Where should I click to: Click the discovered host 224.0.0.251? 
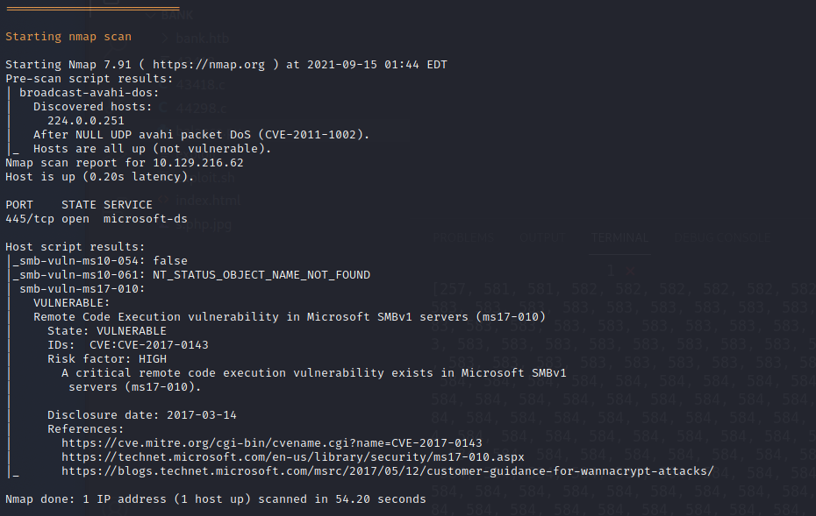pos(85,121)
